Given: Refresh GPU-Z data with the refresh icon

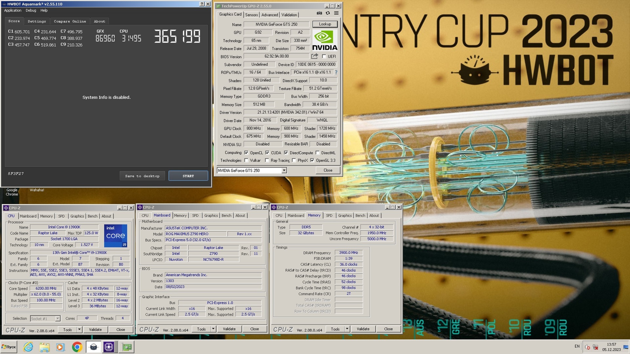Looking at the screenshot, I should (x=327, y=13).
